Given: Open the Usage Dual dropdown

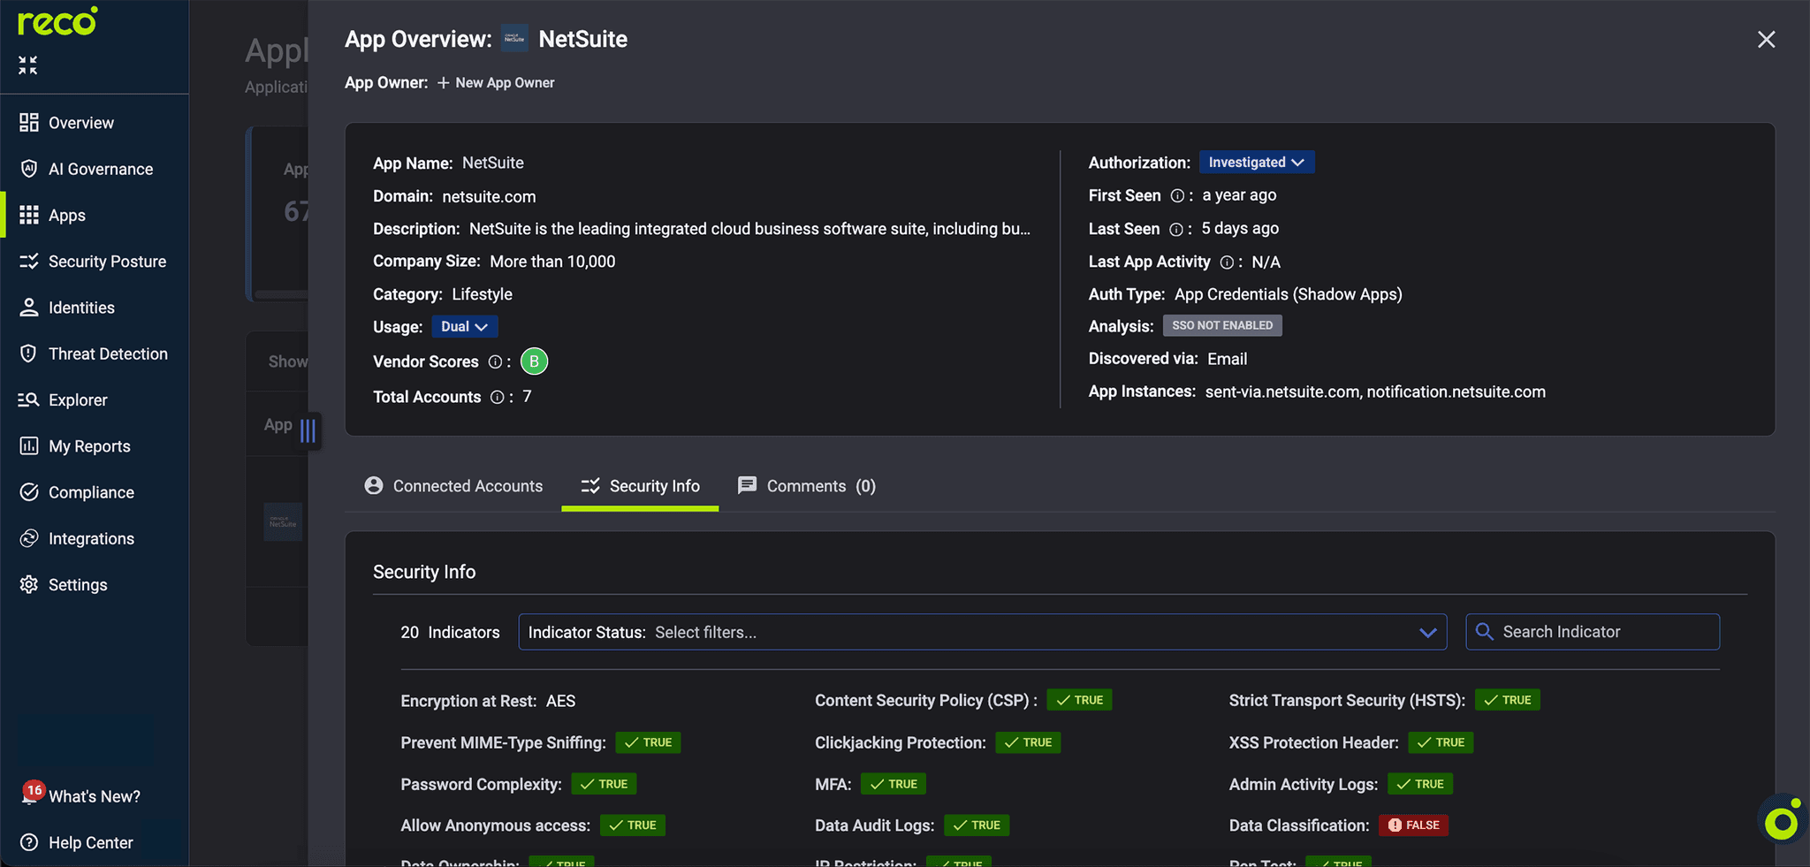Looking at the screenshot, I should [465, 327].
